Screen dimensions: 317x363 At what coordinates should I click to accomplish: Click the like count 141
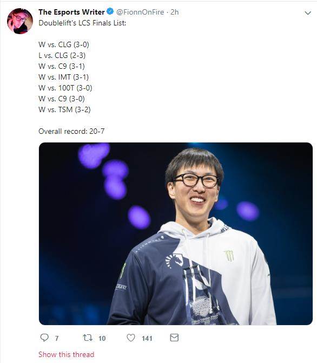tap(147, 339)
